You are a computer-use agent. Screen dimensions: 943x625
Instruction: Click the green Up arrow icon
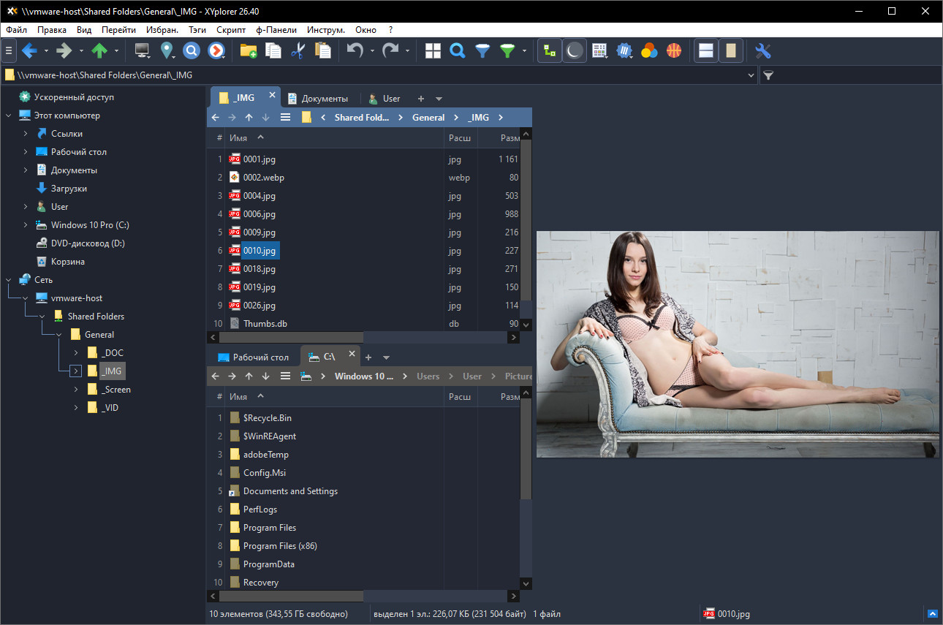click(x=99, y=50)
